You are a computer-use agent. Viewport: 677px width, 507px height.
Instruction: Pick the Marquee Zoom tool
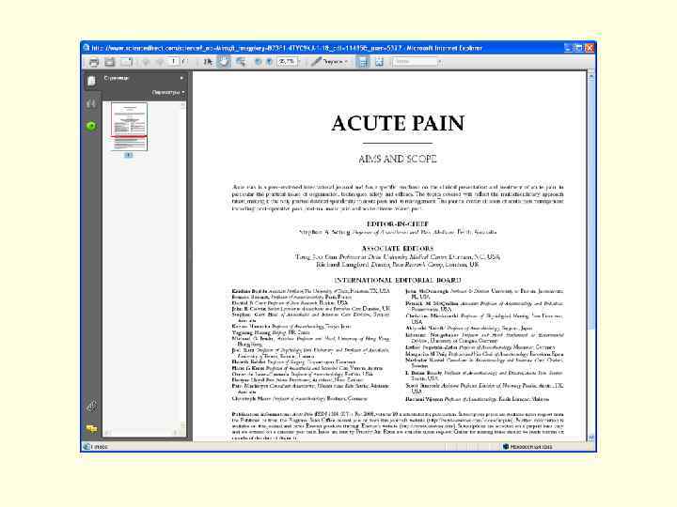point(241,62)
